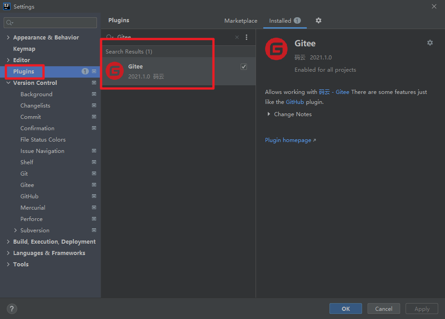Click the project-level icon beside Git

pyautogui.click(x=94, y=173)
